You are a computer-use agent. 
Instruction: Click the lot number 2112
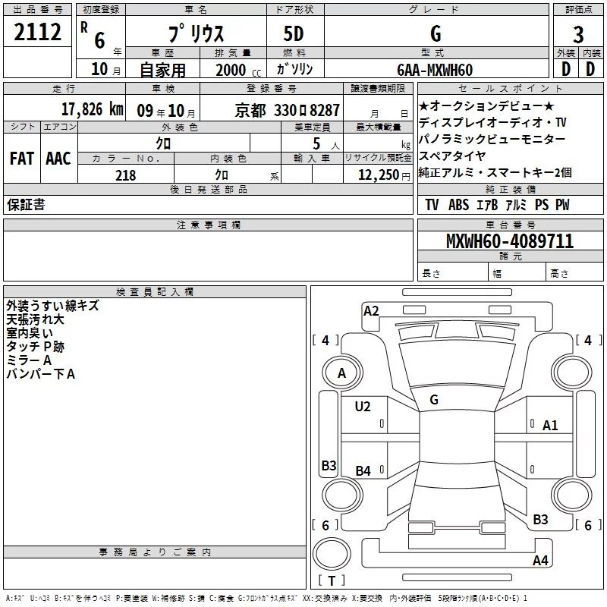[37, 32]
